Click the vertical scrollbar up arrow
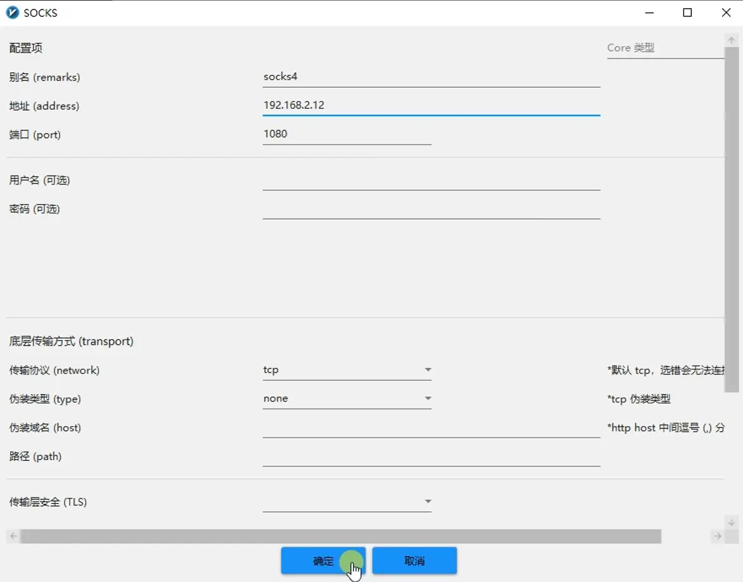The height and width of the screenshot is (582, 743). click(731, 41)
